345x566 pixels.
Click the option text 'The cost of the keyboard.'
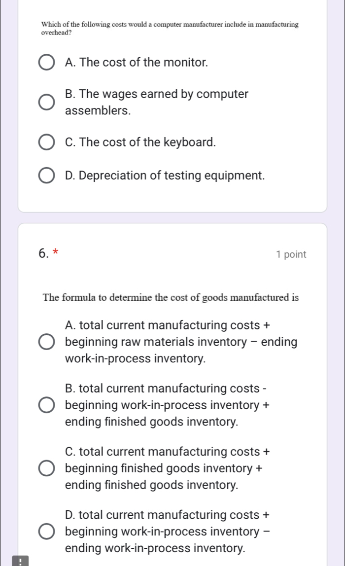(140, 143)
